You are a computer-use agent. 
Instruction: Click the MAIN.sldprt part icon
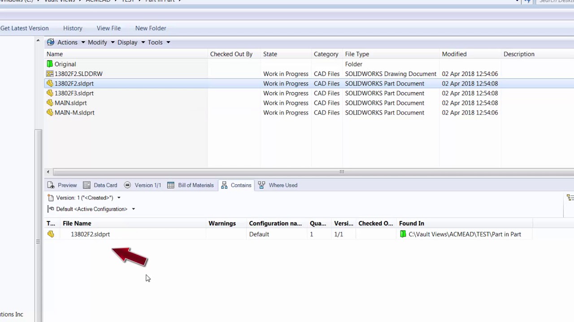click(x=50, y=103)
